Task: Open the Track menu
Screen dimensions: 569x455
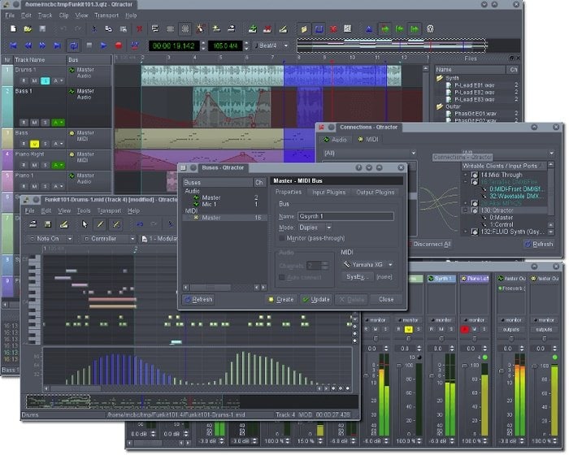Action: (45, 15)
